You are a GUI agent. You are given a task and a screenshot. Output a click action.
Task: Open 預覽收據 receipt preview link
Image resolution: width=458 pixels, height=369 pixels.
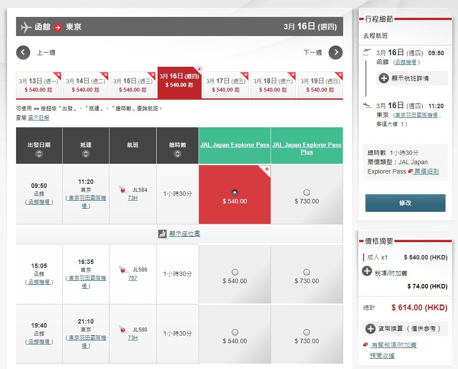(x=382, y=356)
